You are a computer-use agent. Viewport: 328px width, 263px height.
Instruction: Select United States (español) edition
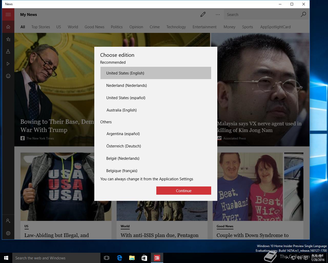coord(156,98)
